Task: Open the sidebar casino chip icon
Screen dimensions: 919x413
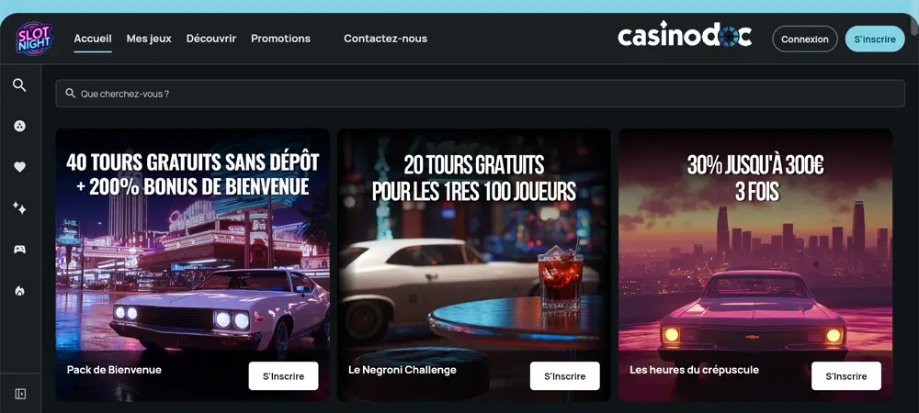Action: [x=20, y=126]
